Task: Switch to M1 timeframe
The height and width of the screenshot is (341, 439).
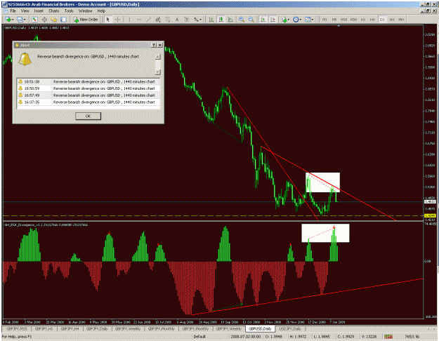Action: tap(325, 20)
